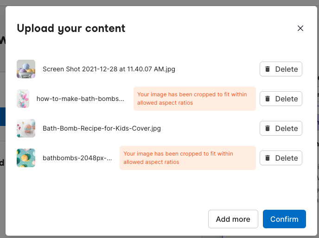This screenshot has height=238, width=319.
Task: Close the Upload your content dialog
Action: pos(300,28)
